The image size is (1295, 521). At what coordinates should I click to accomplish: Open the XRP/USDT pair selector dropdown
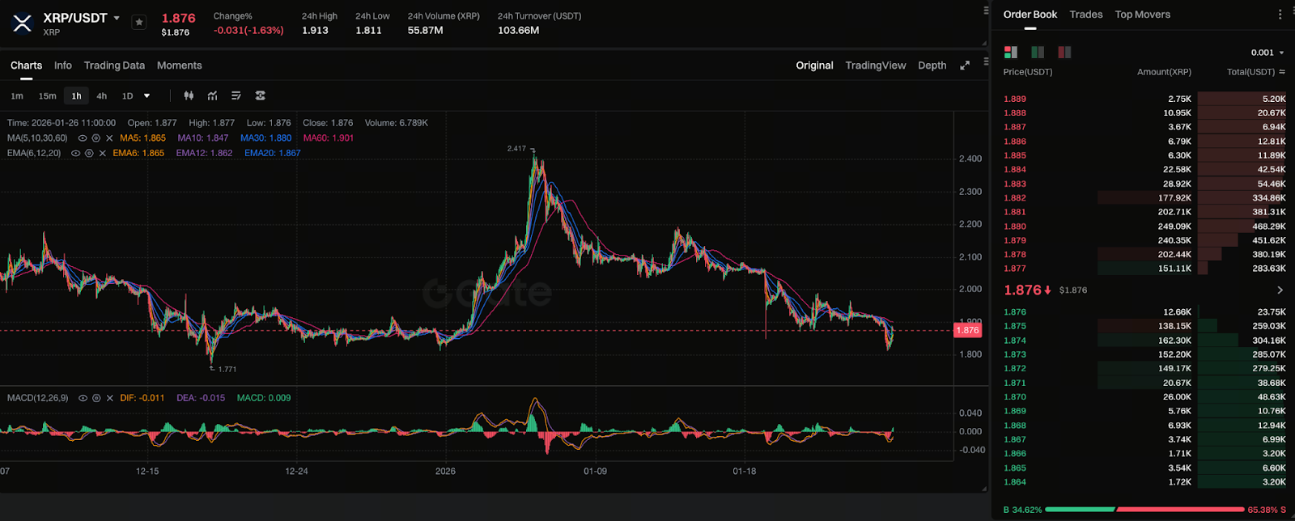click(117, 18)
